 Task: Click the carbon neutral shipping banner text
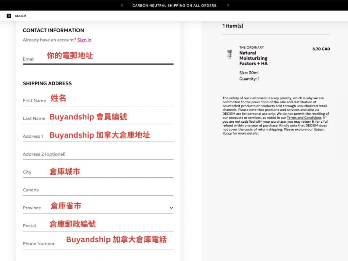[175, 5]
